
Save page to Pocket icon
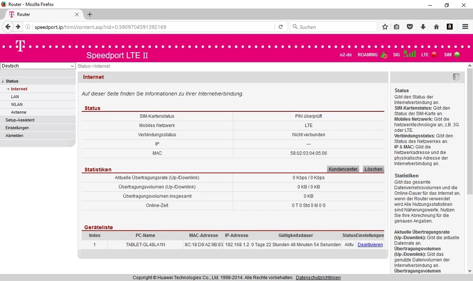(410, 27)
